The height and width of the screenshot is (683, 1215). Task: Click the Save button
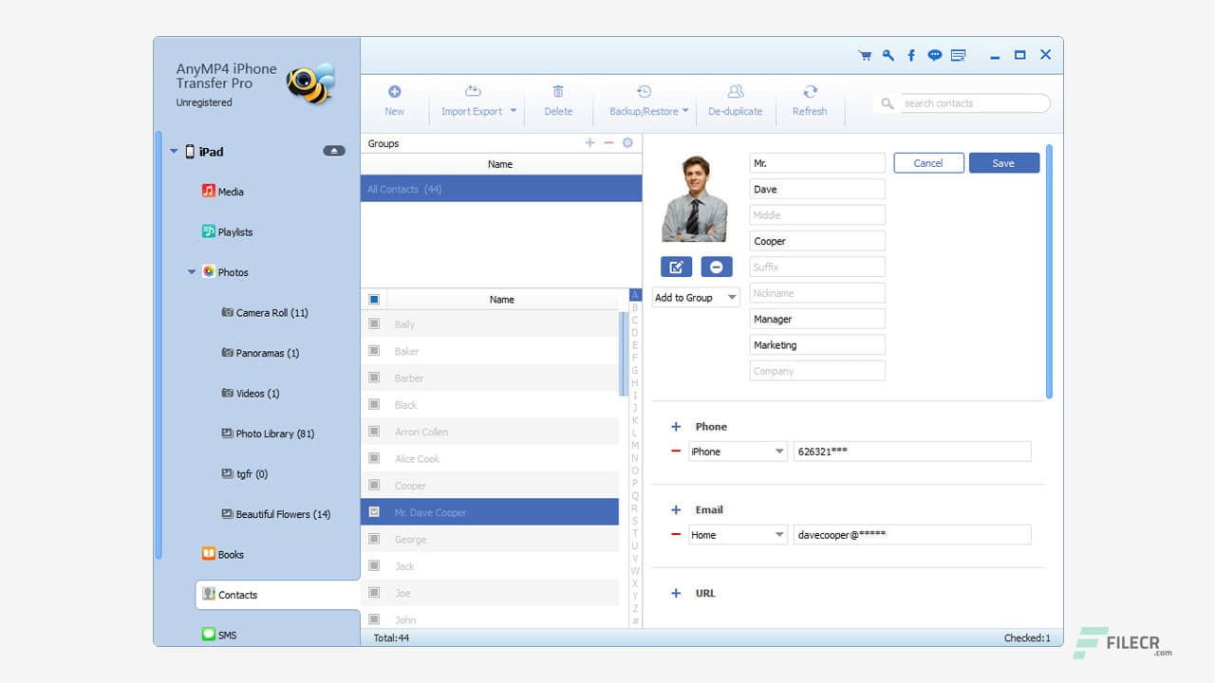(x=1003, y=162)
